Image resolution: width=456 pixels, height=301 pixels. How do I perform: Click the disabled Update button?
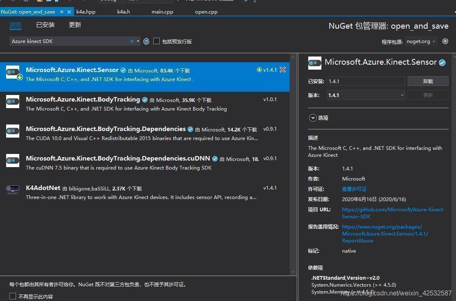(x=428, y=95)
